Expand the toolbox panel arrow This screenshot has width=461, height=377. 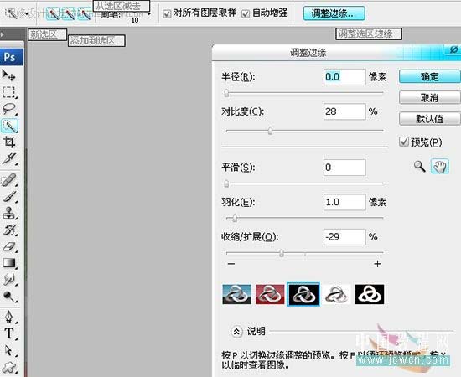[x=3, y=34]
